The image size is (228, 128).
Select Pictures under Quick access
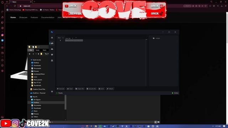(35, 71)
